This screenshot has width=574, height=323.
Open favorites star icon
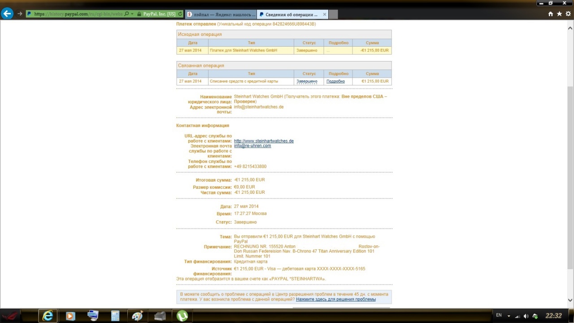coord(559,14)
